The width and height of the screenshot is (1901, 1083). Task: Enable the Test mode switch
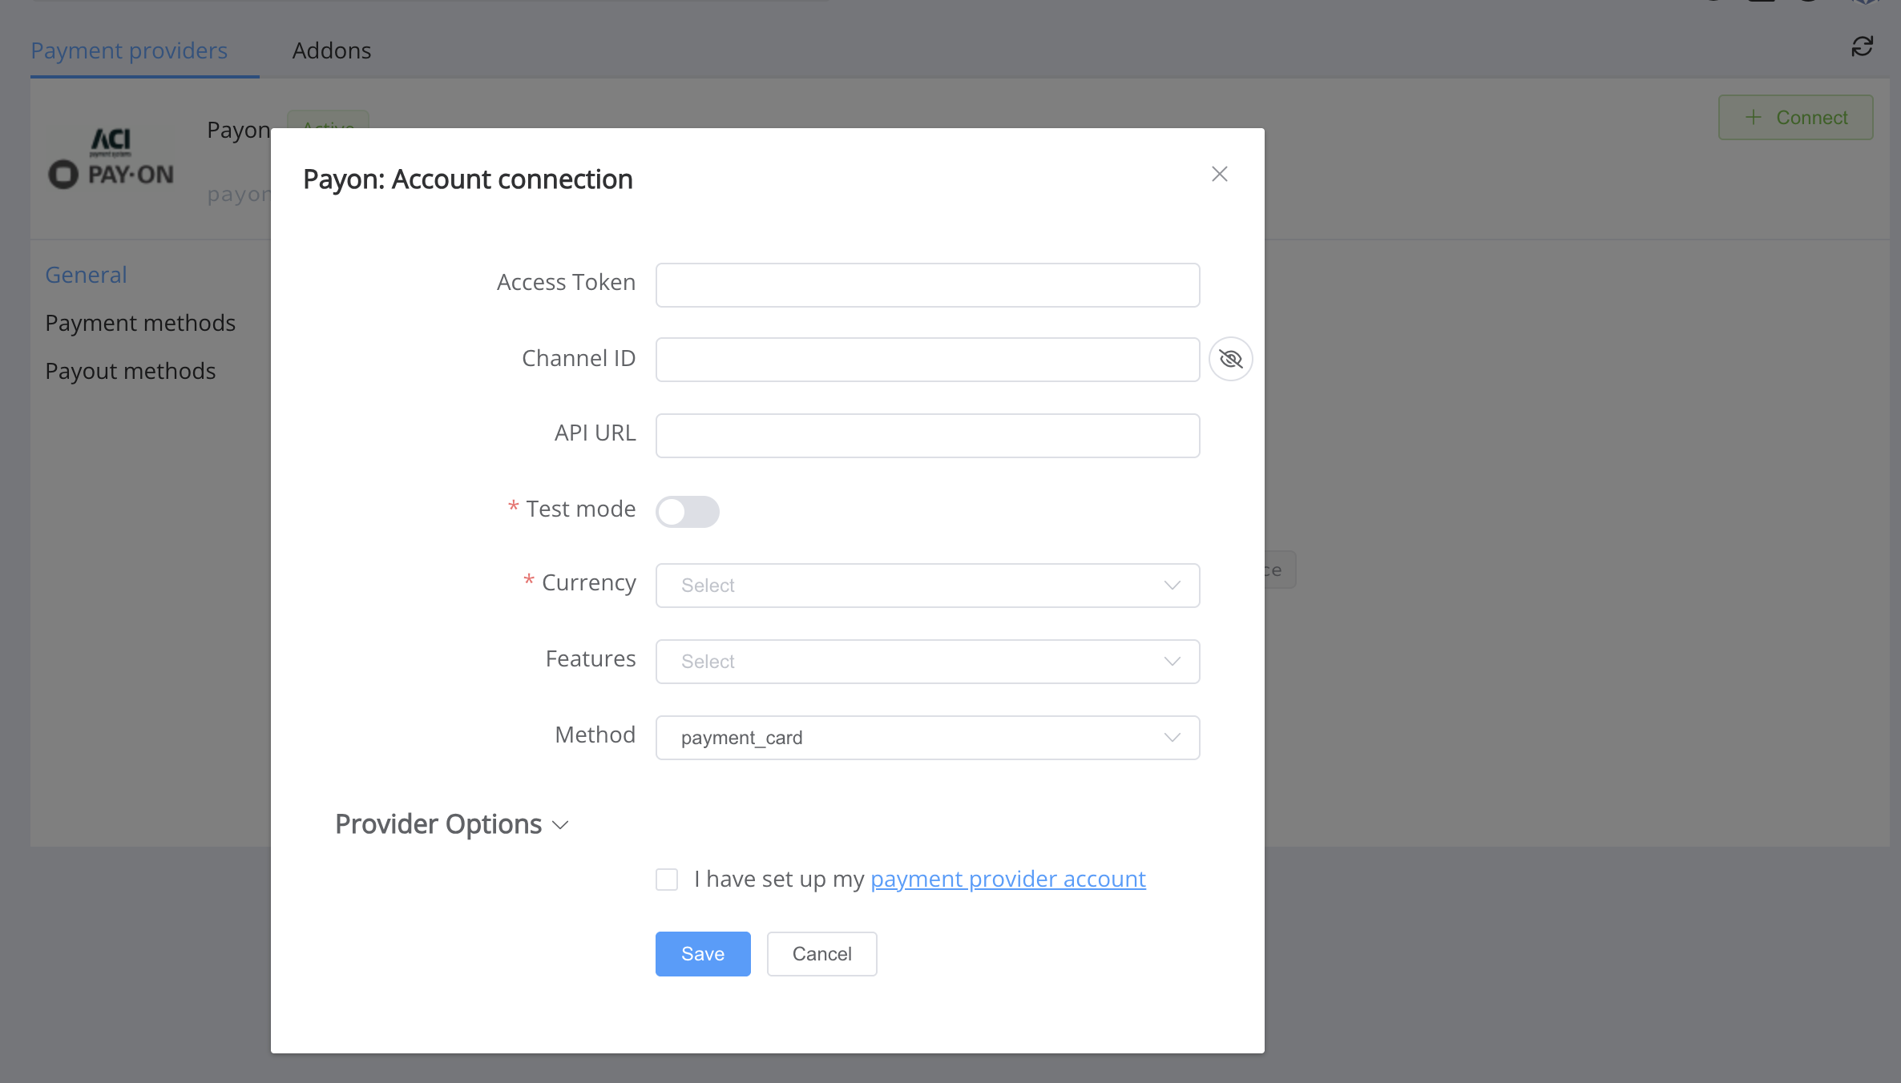687,511
